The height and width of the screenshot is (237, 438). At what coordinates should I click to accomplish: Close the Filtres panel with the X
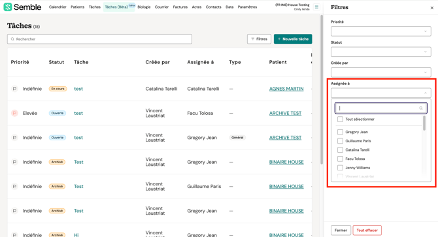432,8
